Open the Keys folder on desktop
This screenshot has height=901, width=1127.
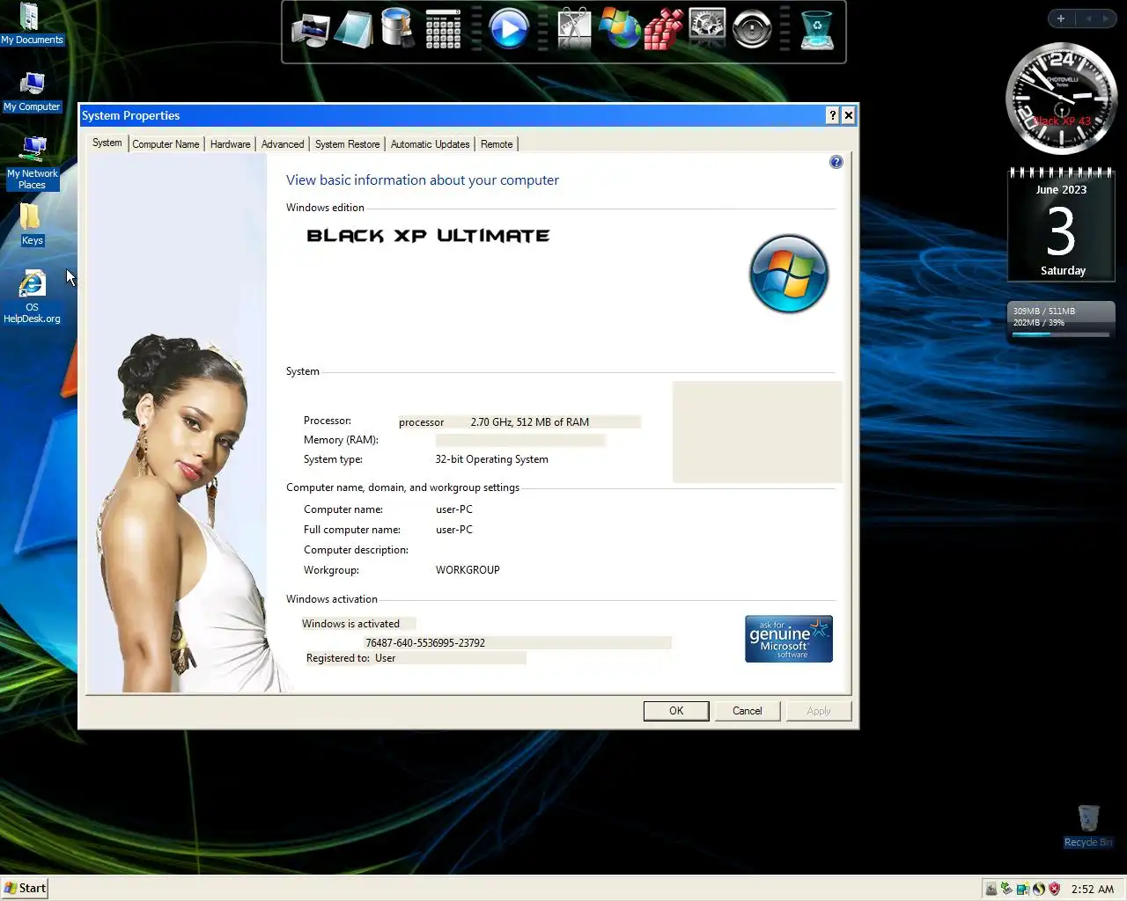32,224
